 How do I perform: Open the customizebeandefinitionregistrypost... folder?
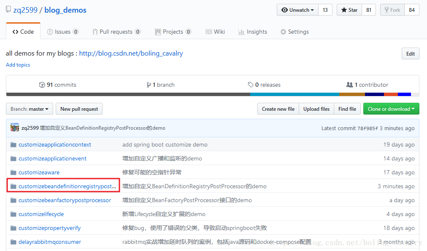(67, 186)
